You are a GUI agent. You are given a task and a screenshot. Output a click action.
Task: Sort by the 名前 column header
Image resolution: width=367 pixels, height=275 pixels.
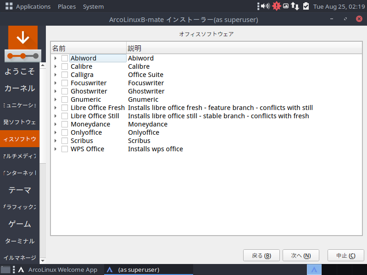tap(89, 48)
